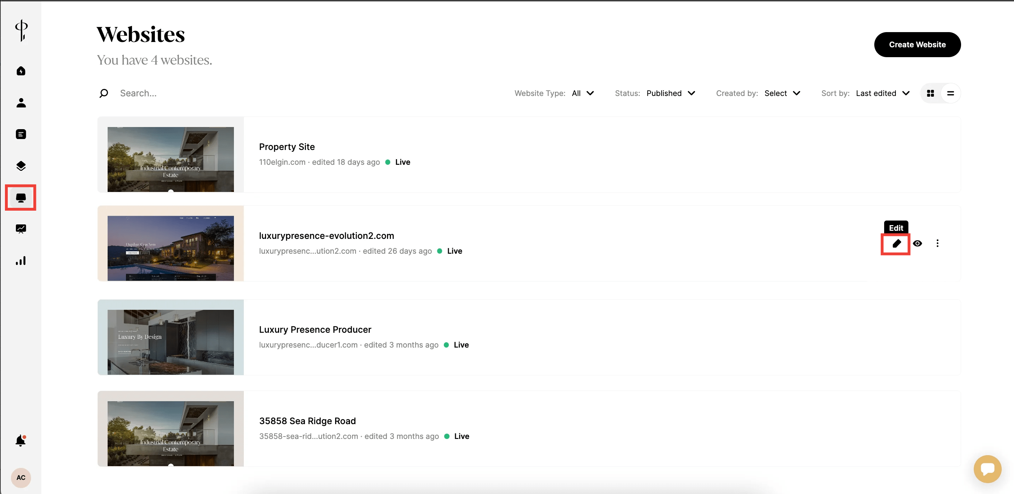The width and height of the screenshot is (1014, 494).
Task: Switch to list view layout
Action: click(x=950, y=93)
